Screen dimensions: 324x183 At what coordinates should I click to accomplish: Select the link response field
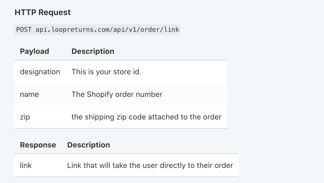coord(26,165)
